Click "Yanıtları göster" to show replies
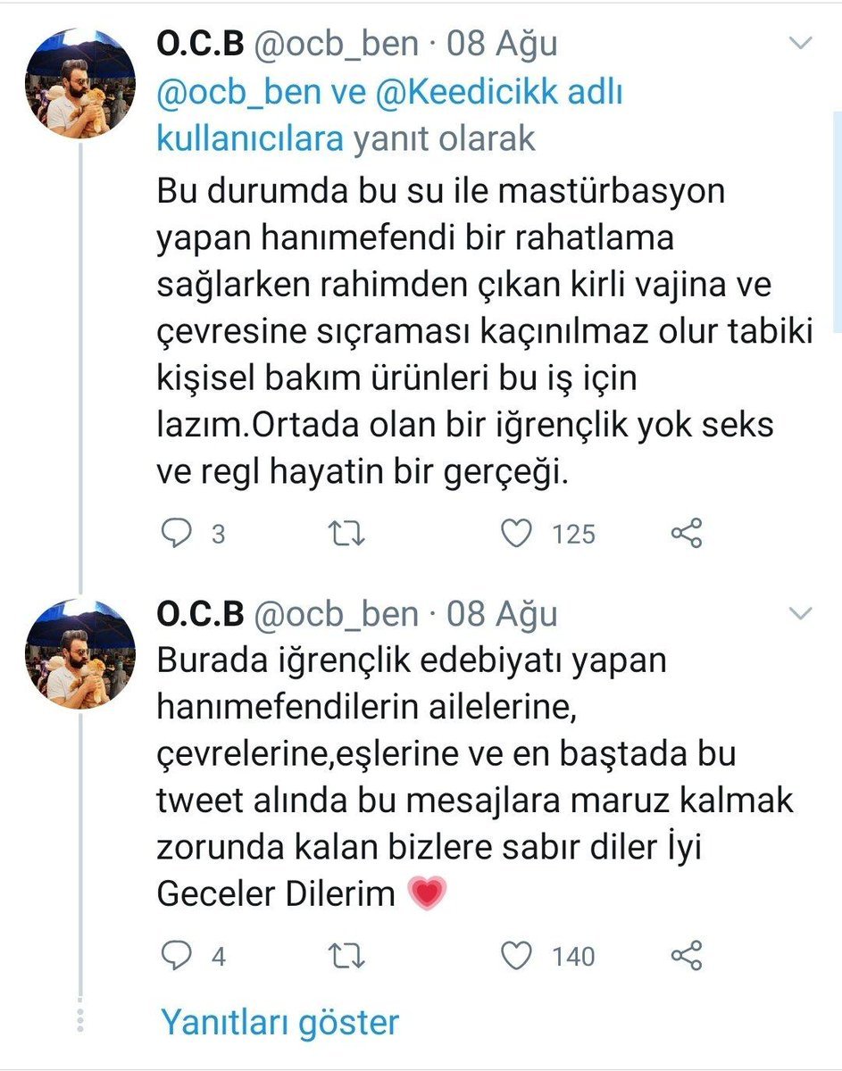 [x=279, y=1022]
